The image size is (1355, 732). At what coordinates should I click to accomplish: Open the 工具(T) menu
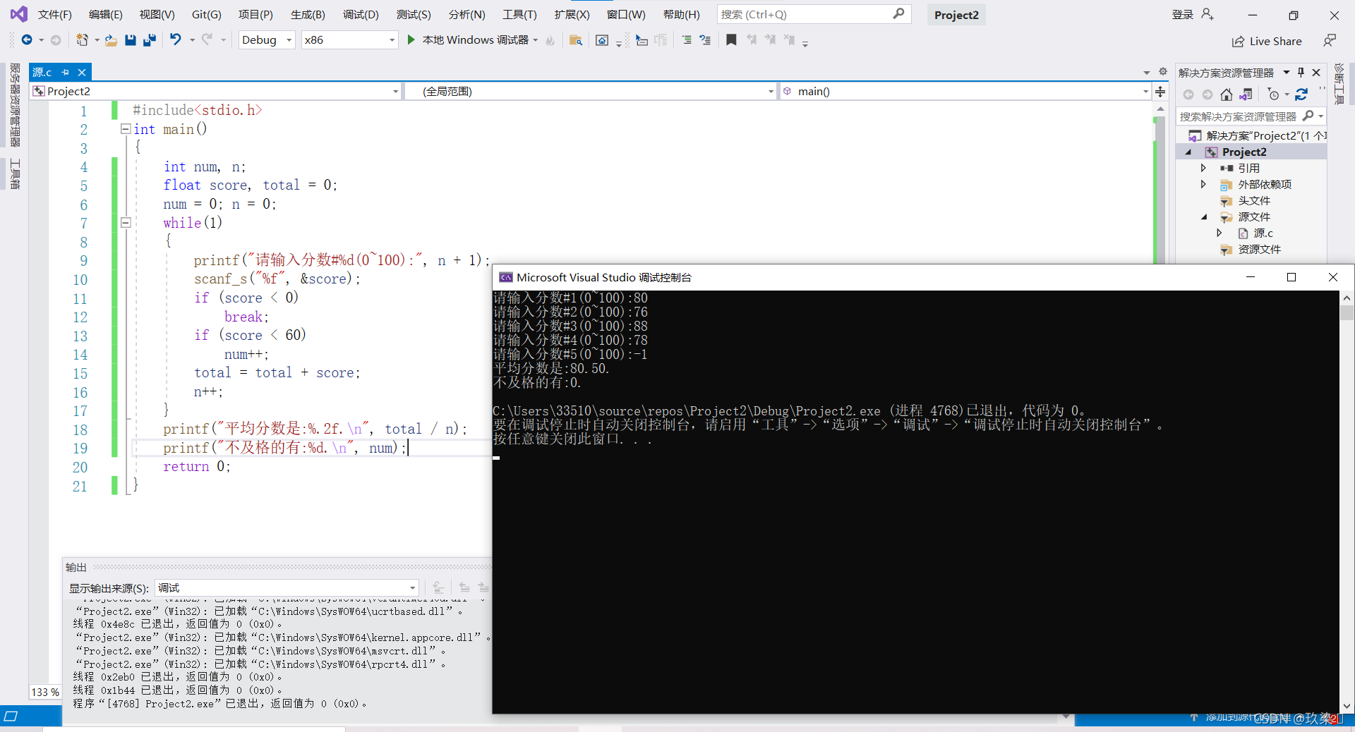click(x=519, y=14)
